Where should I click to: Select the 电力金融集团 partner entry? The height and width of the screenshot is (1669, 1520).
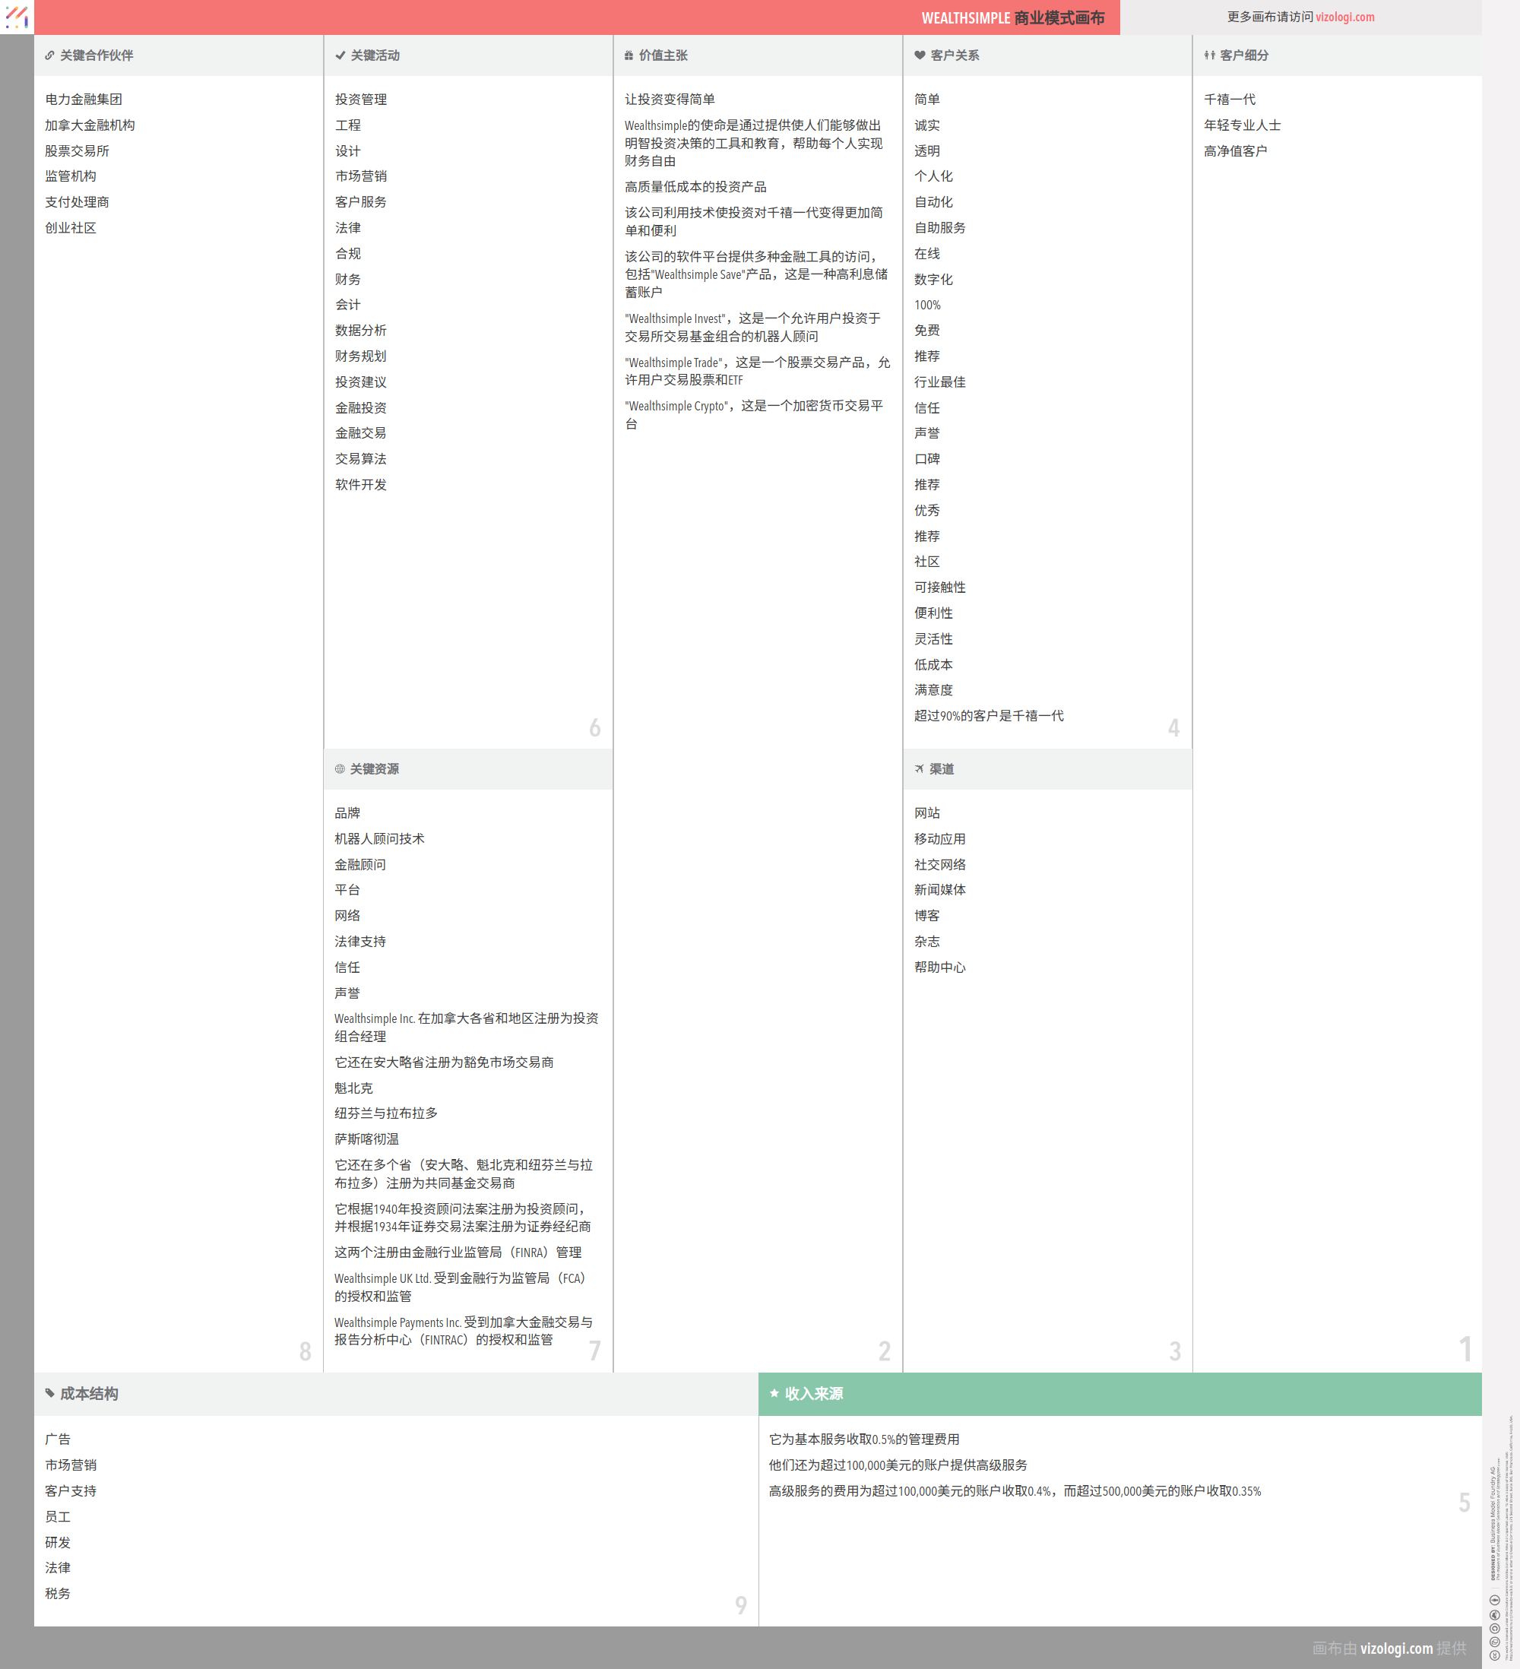[84, 100]
